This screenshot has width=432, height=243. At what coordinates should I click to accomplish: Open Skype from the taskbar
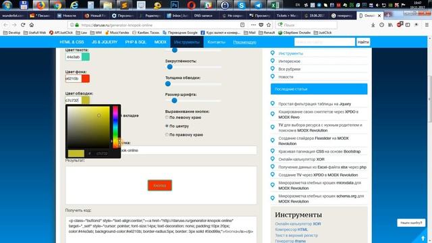(x=242, y=5)
